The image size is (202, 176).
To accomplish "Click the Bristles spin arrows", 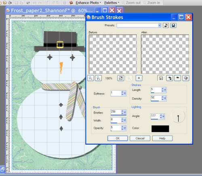I will coord(122,112).
